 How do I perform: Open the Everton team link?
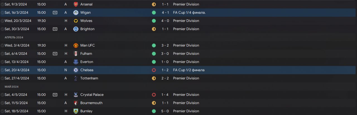tap(86, 62)
